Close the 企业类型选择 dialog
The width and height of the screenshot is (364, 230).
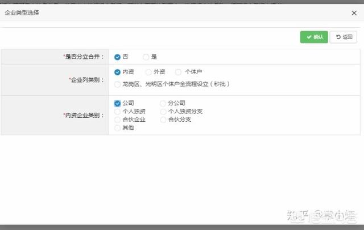coord(354,13)
